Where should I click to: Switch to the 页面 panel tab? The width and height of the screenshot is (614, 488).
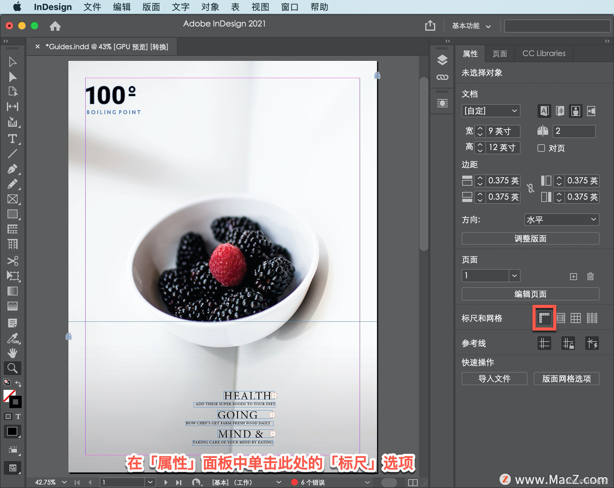[x=500, y=53]
